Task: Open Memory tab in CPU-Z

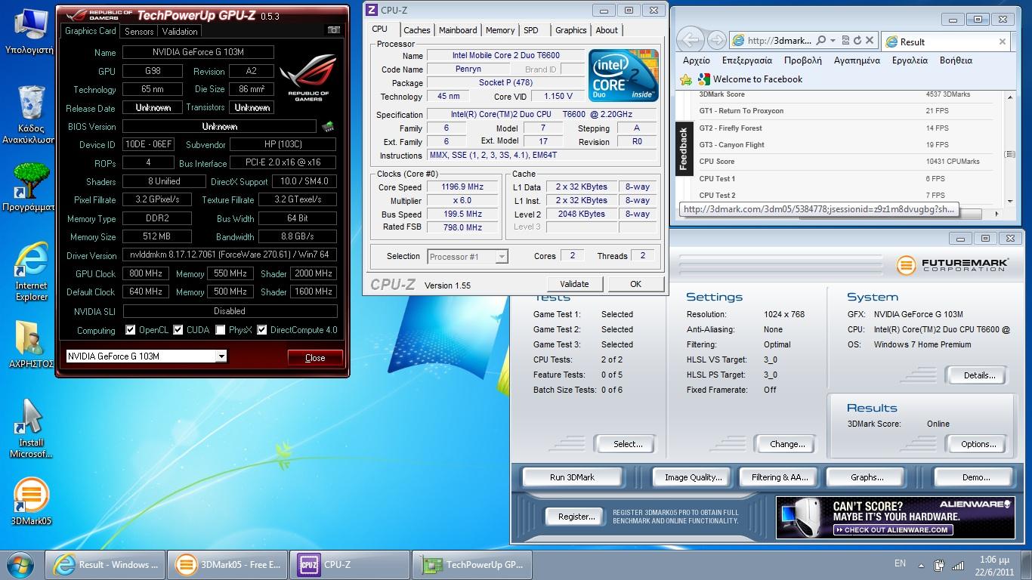Action: [500, 30]
